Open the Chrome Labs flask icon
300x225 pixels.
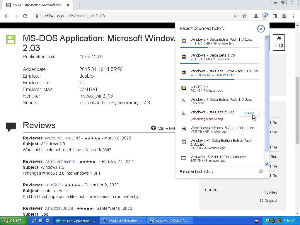click(256, 16)
